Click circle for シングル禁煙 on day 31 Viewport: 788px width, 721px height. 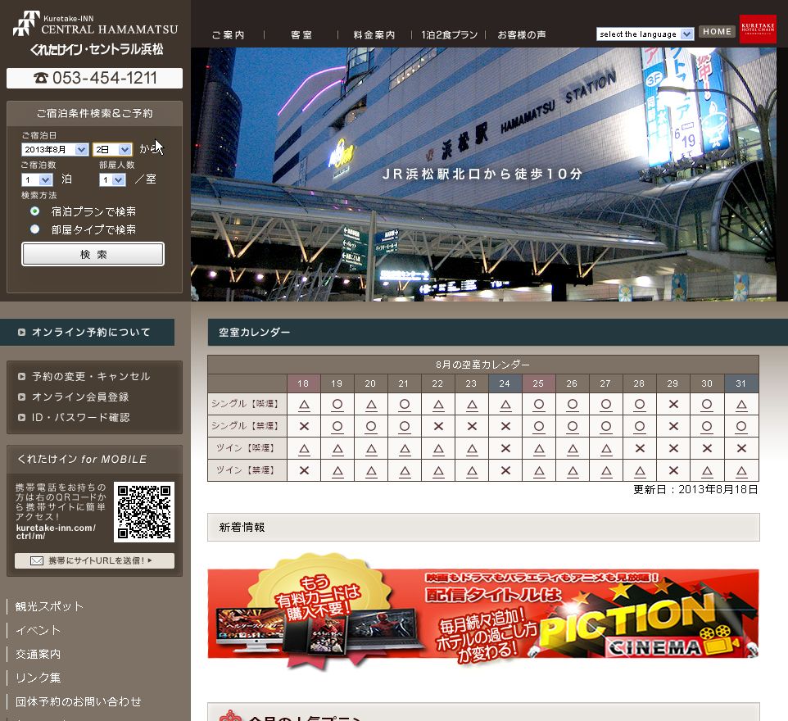pyautogui.click(x=741, y=427)
